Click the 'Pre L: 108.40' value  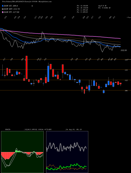pos(82,10)
